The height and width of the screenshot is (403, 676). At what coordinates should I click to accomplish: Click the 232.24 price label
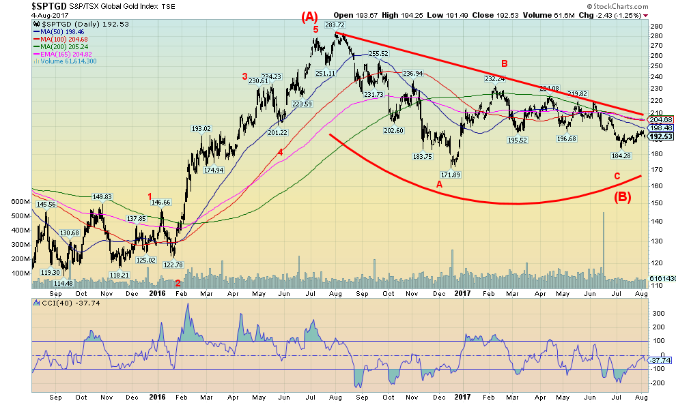point(495,79)
